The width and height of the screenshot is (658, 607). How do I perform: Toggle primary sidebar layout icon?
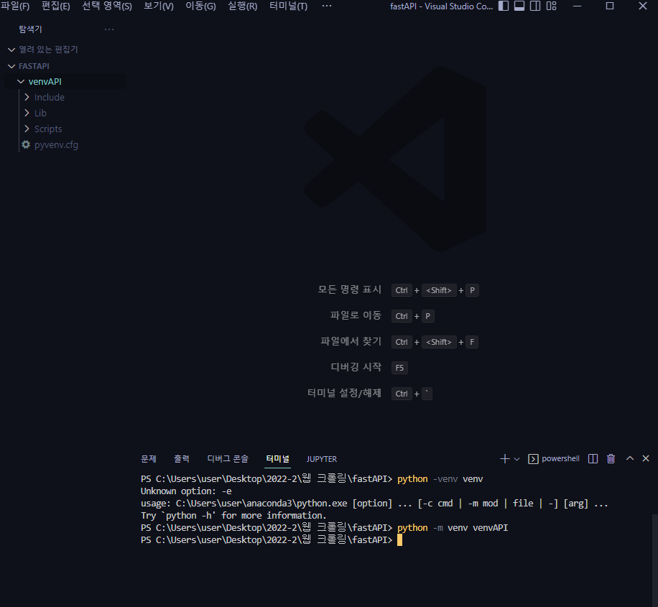tap(503, 6)
